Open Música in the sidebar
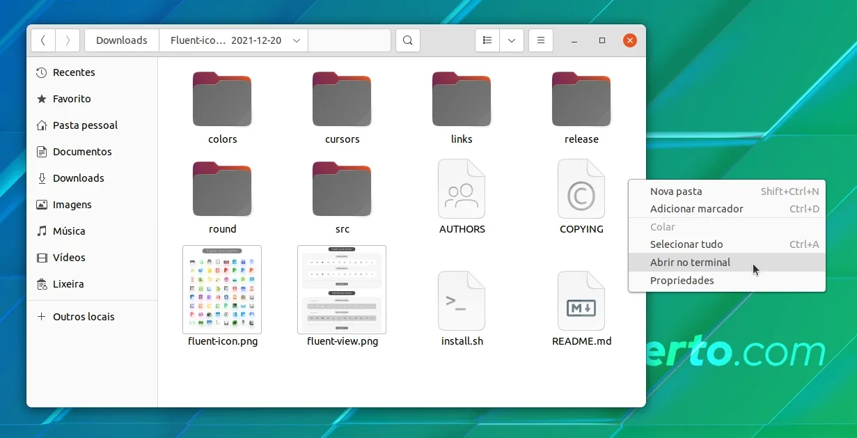Image resolution: width=857 pixels, height=438 pixels. coord(93,231)
